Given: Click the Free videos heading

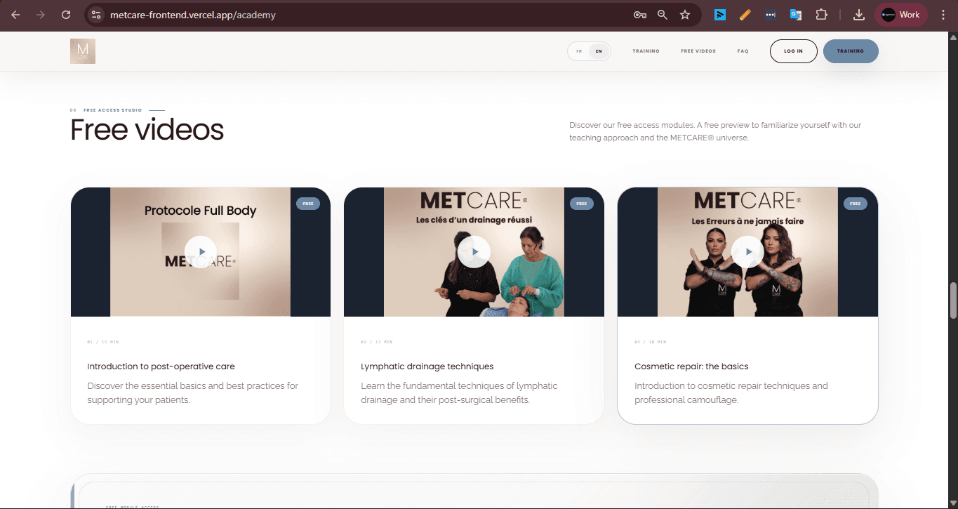Looking at the screenshot, I should click(147, 130).
